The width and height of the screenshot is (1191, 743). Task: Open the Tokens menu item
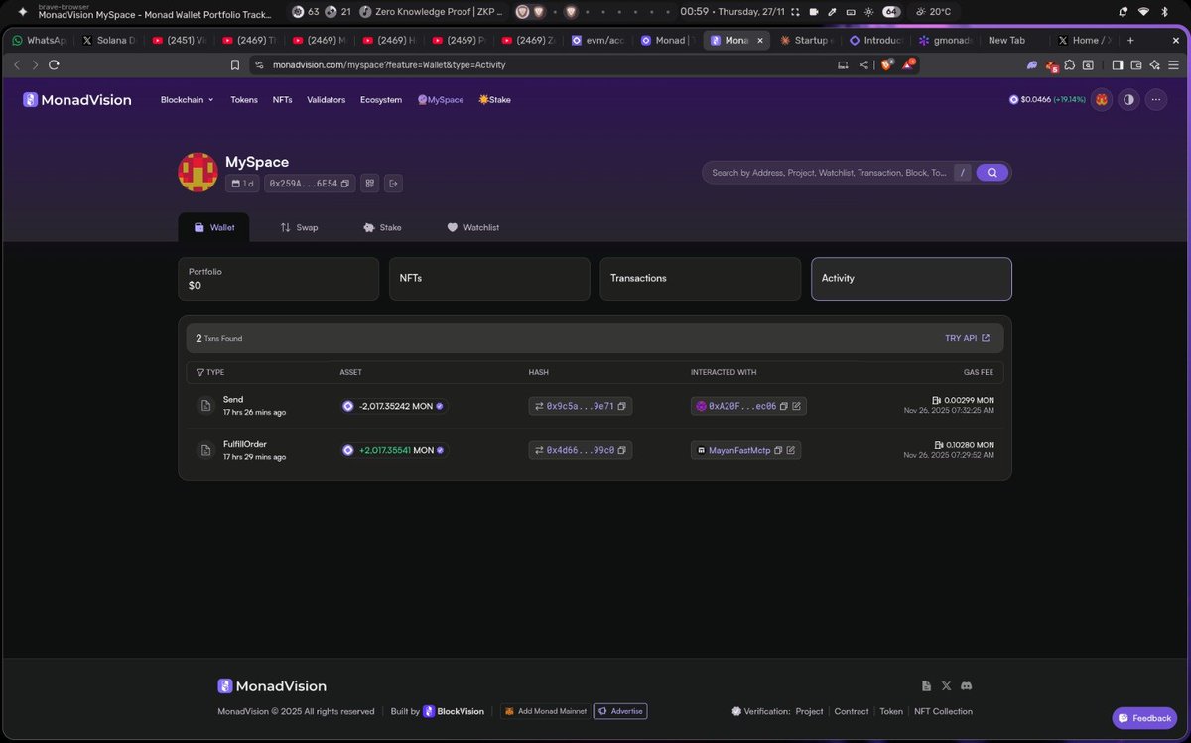point(244,100)
